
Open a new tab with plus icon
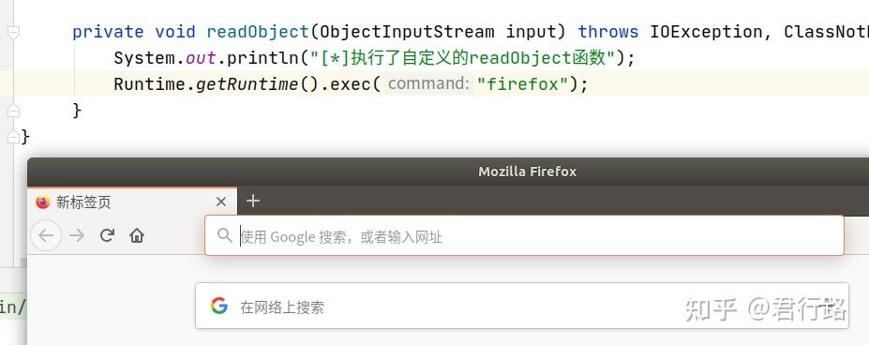253,201
